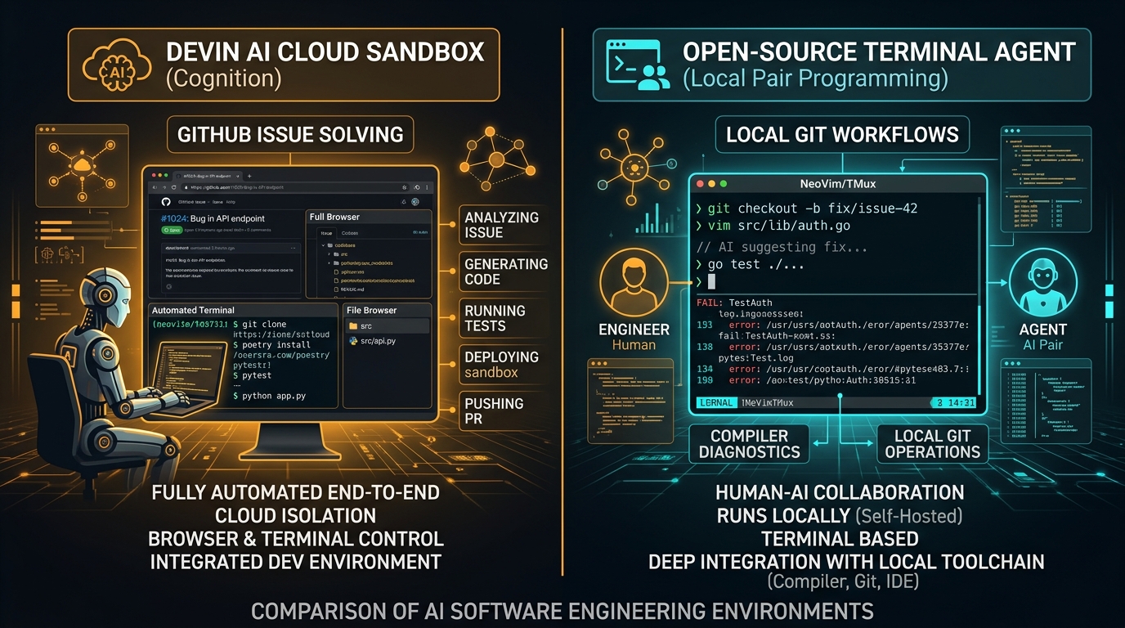Switch to the second tab in Full Browser
This screenshot has height=628, width=1125.
coord(350,233)
